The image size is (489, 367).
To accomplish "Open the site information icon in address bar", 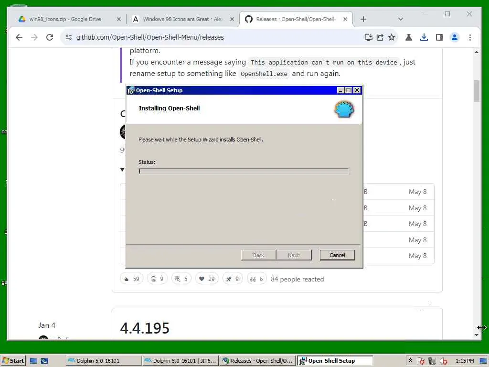I will tap(69, 37).
